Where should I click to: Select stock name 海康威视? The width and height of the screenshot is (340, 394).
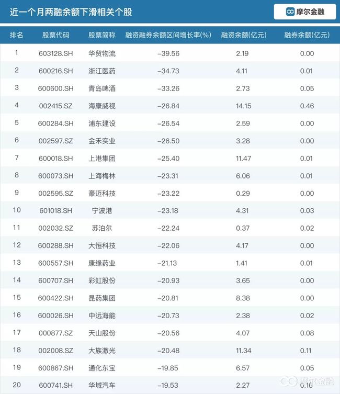[102, 106]
